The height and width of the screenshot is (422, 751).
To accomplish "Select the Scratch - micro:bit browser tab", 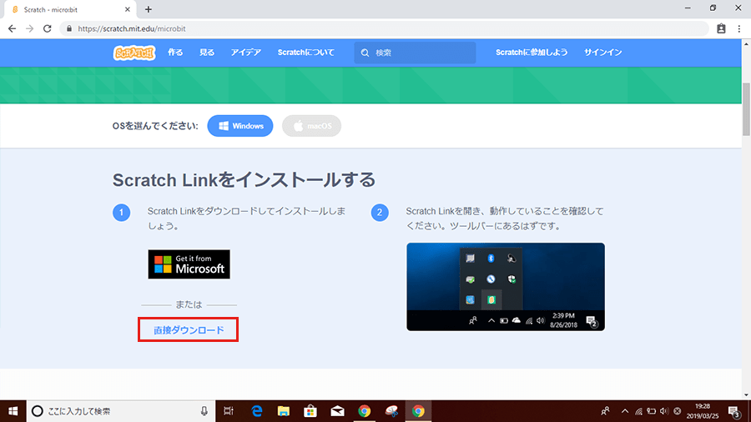I will point(69,9).
